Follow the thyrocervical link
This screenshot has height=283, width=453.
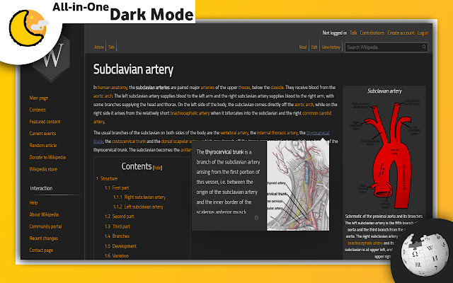[318, 132]
